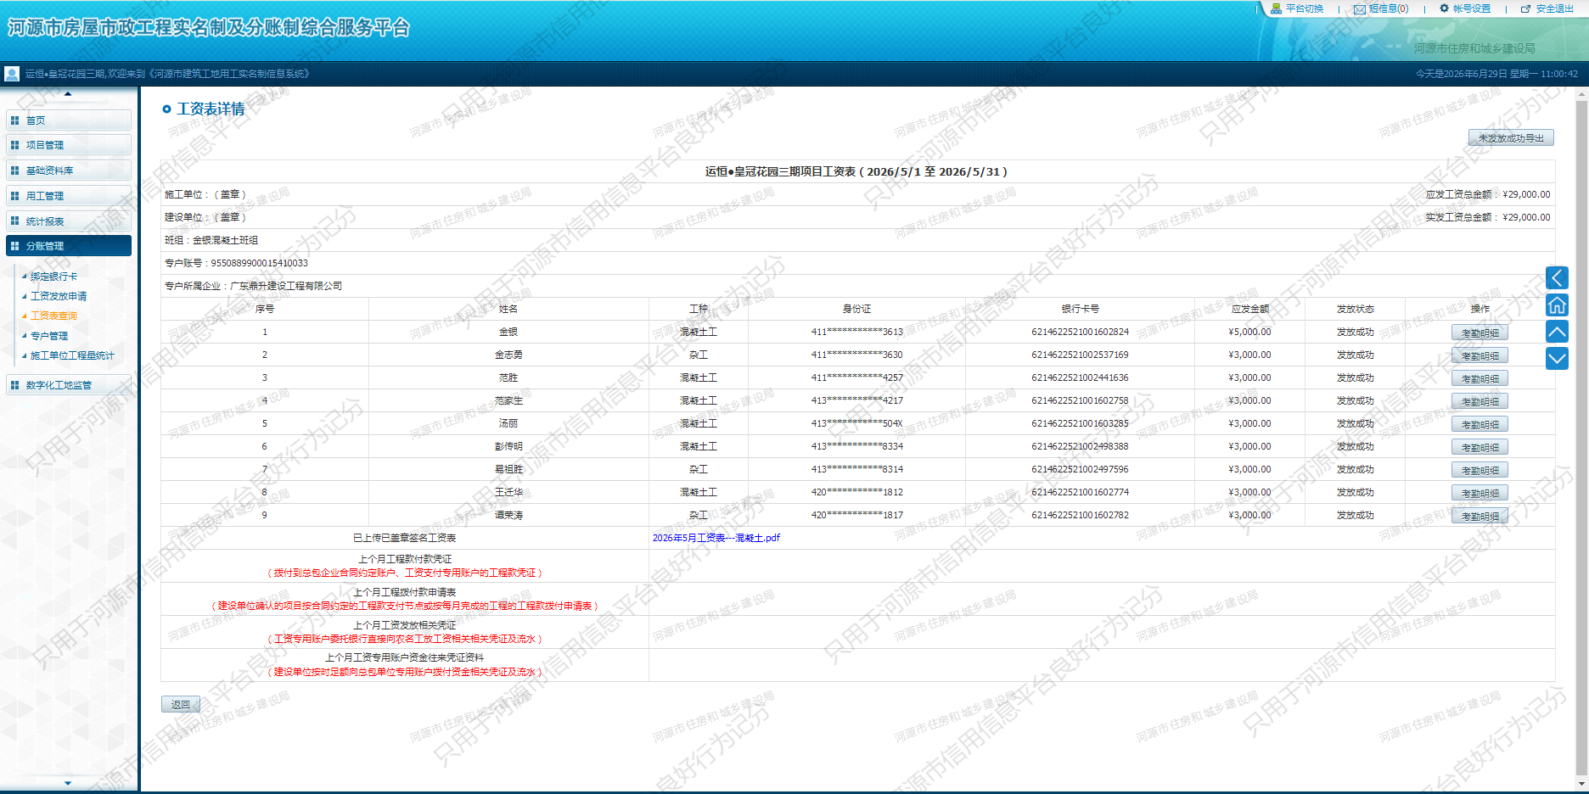Click the grid icon beside 数字化工地监管

(14, 385)
